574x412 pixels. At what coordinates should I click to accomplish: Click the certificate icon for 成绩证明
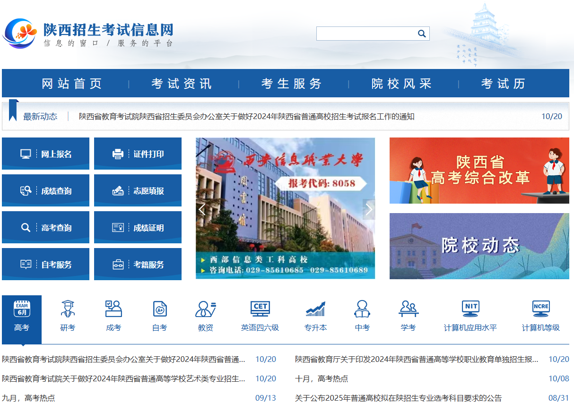click(x=118, y=228)
